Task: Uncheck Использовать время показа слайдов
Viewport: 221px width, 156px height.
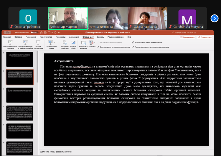Action: (133, 43)
